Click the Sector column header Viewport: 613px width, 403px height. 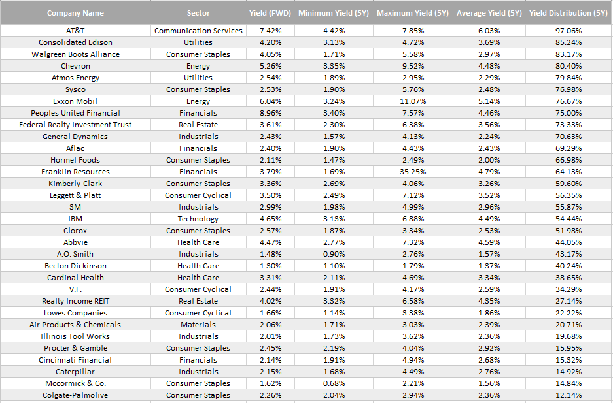tap(198, 13)
